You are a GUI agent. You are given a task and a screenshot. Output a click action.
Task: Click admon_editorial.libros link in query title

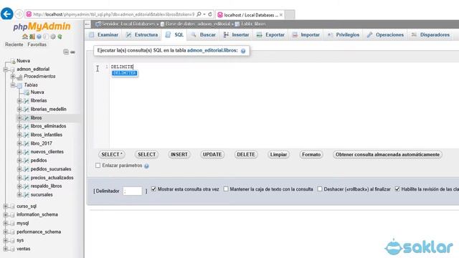212,51
